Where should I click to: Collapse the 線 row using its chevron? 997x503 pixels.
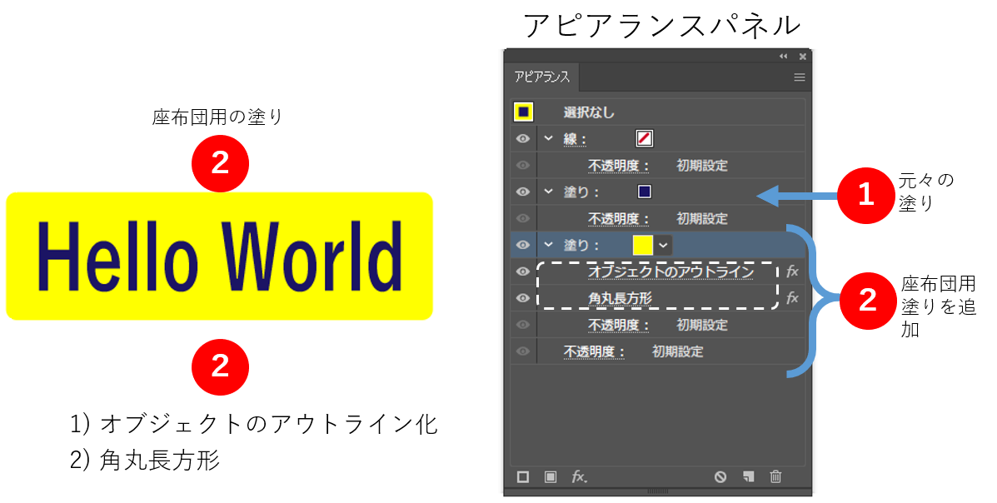click(x=548, y=138)
